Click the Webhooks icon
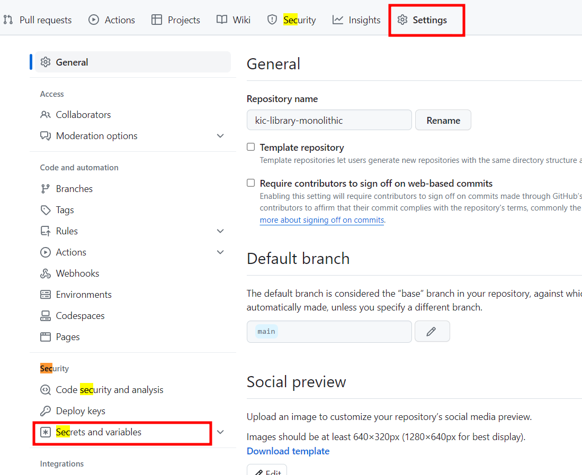The height and width of the screenshot is (475, 582). [46, 273]
